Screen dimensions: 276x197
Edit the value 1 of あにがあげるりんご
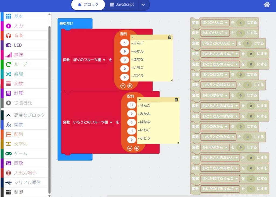pyautogui.click(x=251, y=189)
